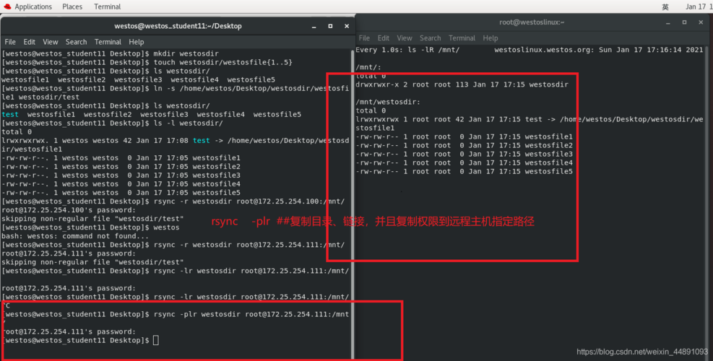This screenshot has width=713, height=361.
Task: Open Edit menu in root@westoslinux terminal
Action: tap(384, 38)
